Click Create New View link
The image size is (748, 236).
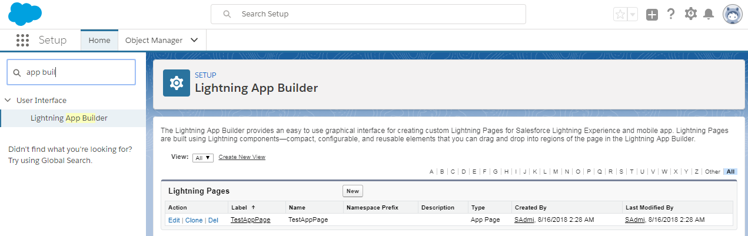242,157
